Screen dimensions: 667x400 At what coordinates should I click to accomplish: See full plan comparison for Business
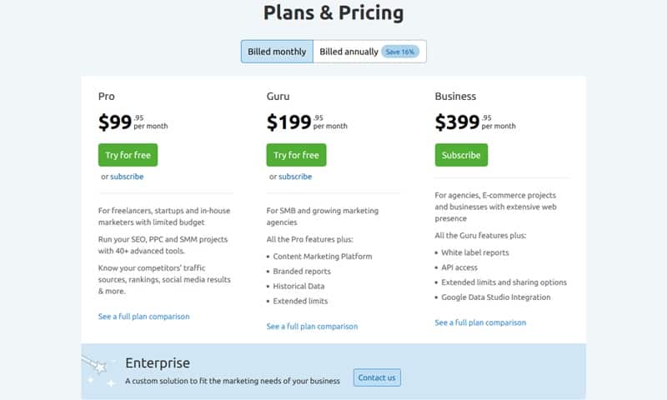click(480, 322)
